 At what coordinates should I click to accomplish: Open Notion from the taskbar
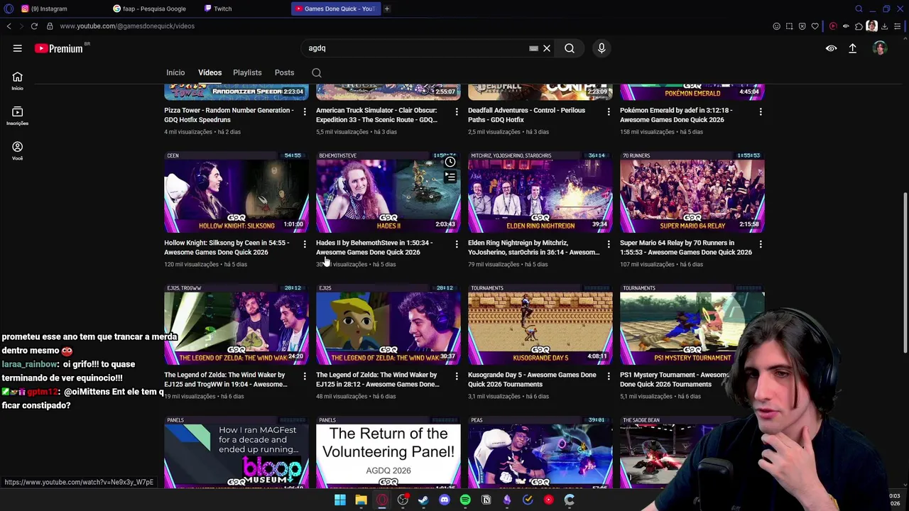(x=486, y=500)
